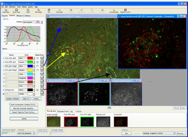This screenshot has width=188, height=137.
Task: Click the Full Image toolbar icon
Action: 38,10
